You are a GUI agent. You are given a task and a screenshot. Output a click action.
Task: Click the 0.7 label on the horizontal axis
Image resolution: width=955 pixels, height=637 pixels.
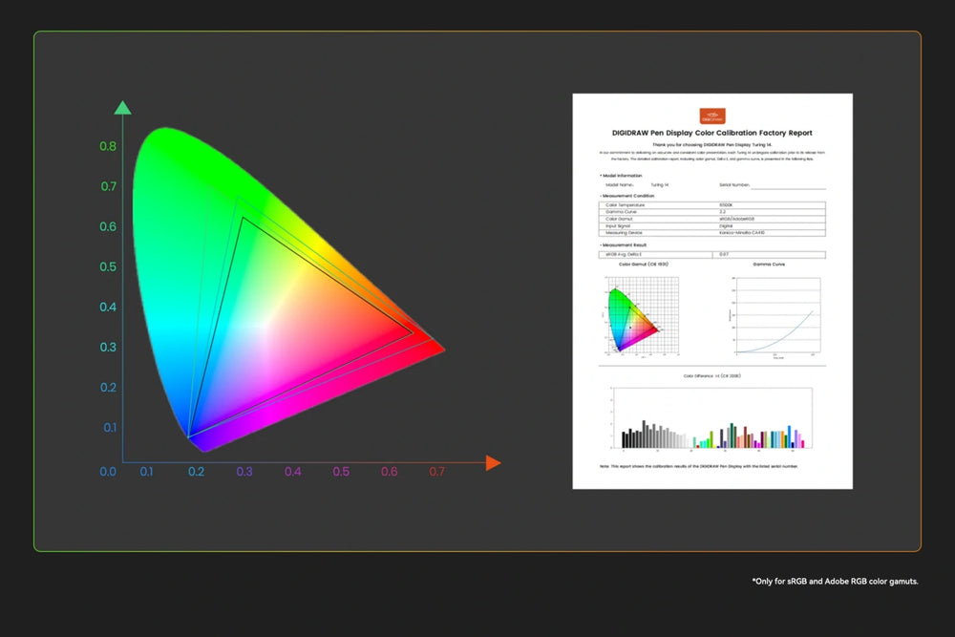[436, 472]
